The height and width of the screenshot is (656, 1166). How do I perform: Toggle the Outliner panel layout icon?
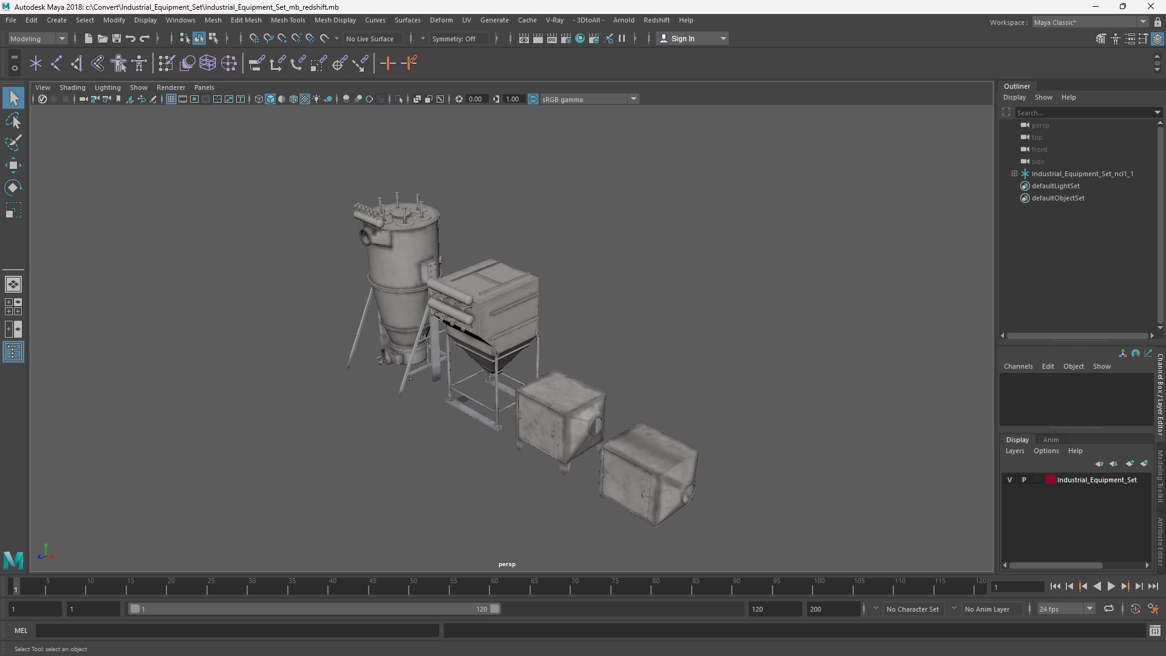tap(13, 352)
